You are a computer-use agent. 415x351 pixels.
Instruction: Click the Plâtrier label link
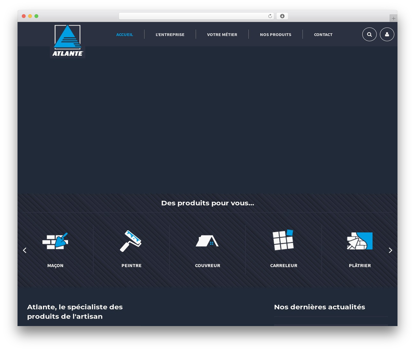click(x=360, y=266)
